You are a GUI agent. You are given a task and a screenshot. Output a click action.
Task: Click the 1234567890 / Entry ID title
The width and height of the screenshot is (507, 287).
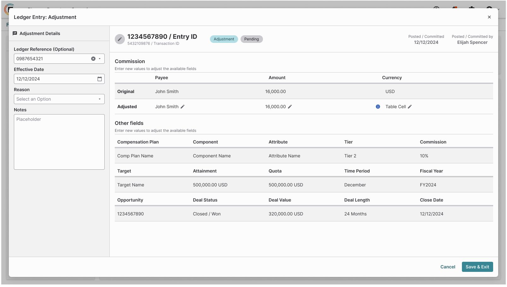(162, 37)
